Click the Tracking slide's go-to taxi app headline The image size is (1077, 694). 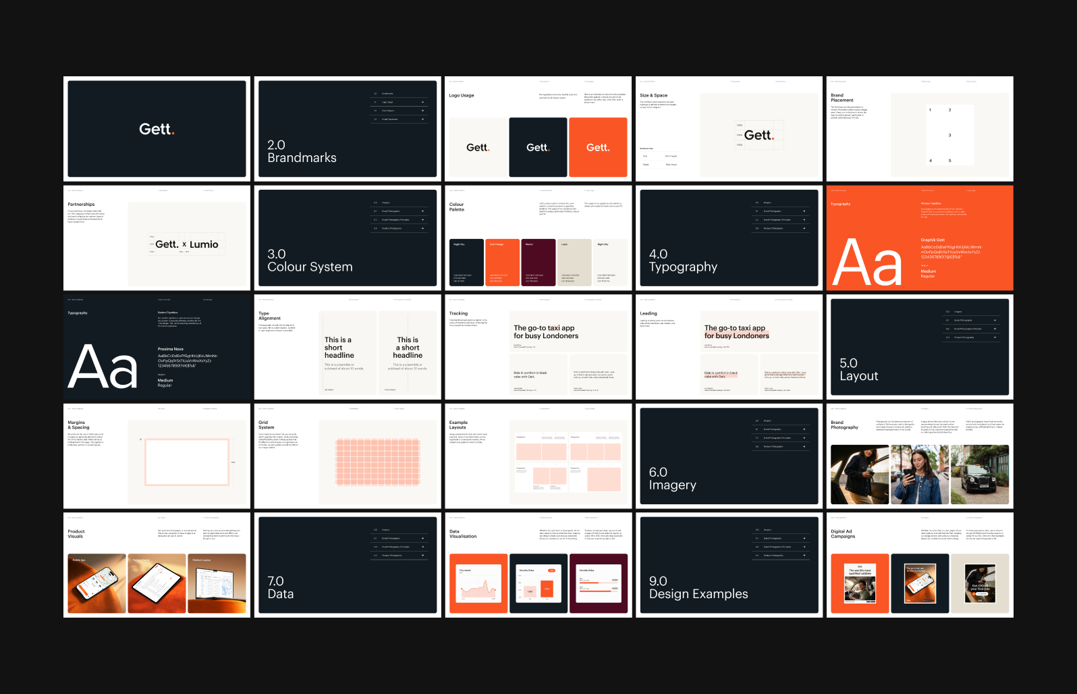coord(546,332)
